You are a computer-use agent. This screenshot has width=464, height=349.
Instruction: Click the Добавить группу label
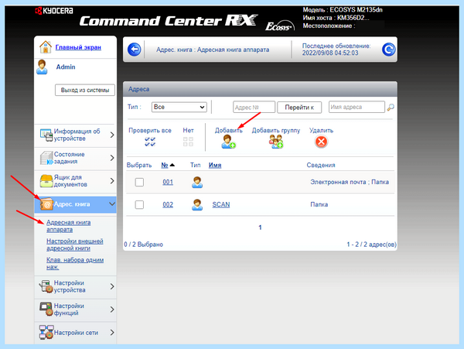coord(276,131)
